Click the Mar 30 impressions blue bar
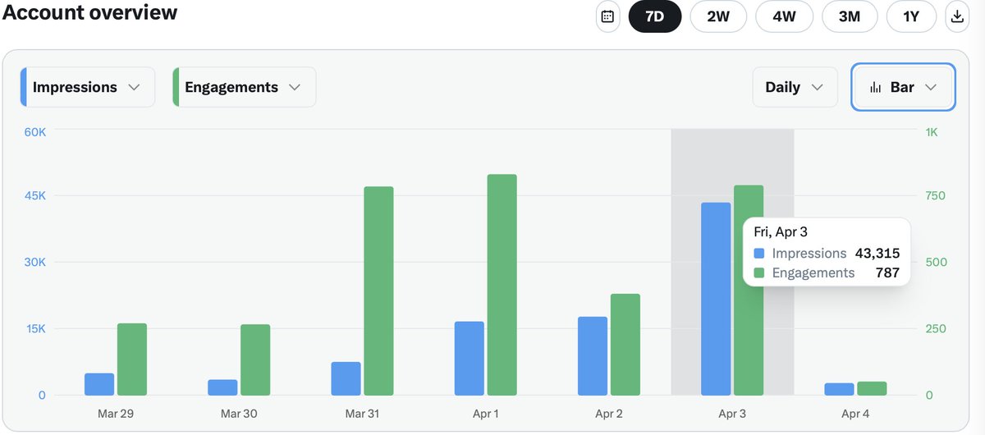Screen dimensions: 985x435 click(x=222, y=387)
